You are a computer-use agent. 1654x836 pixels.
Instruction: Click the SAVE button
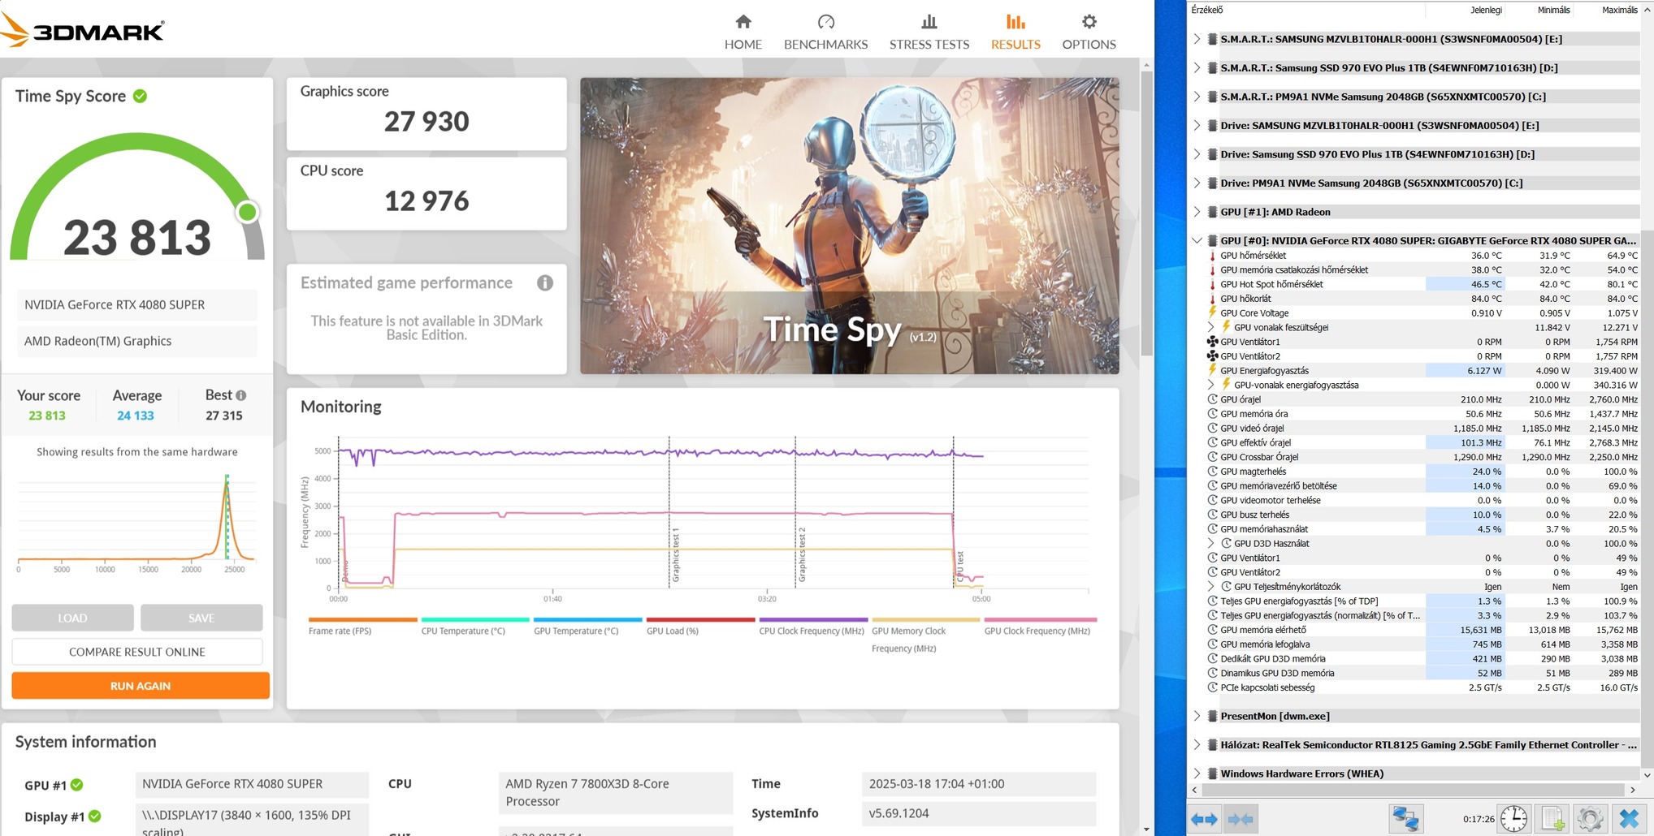tap(201, 618)
